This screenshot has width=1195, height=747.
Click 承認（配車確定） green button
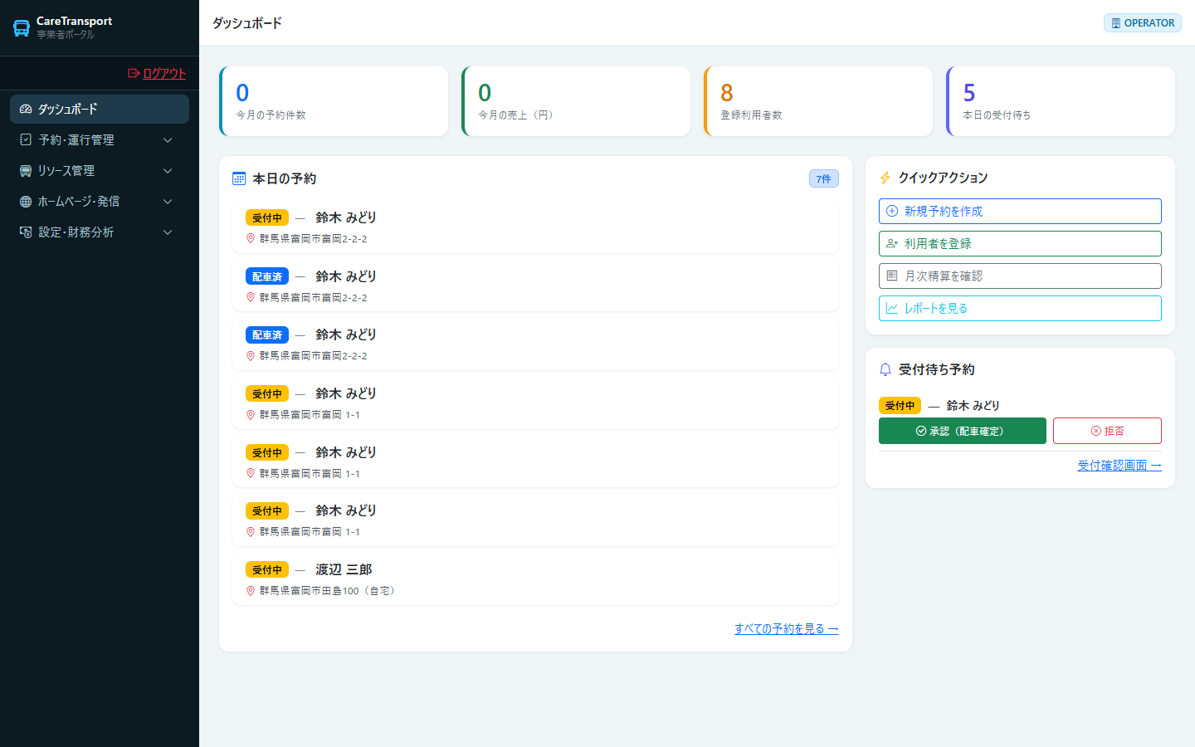pyautogui.click(x=963, y=431)
